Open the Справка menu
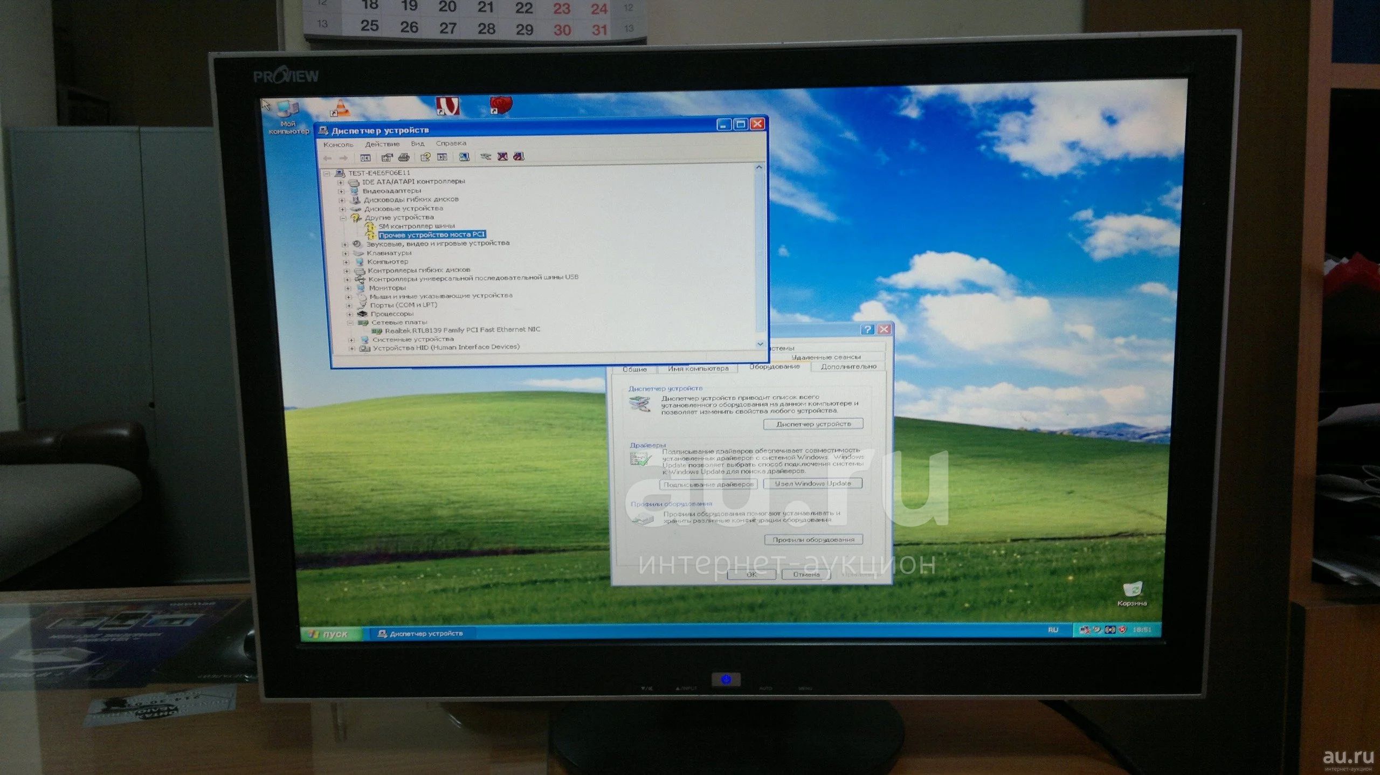This screenshot has width=1380, height=775. 451,143
